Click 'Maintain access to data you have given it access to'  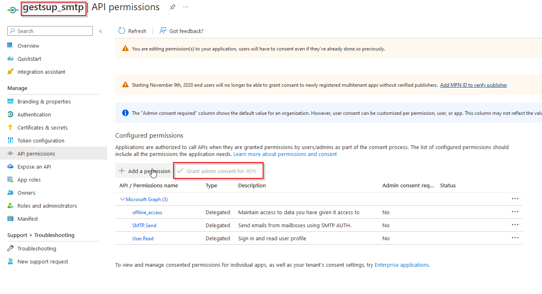[299, 213]
